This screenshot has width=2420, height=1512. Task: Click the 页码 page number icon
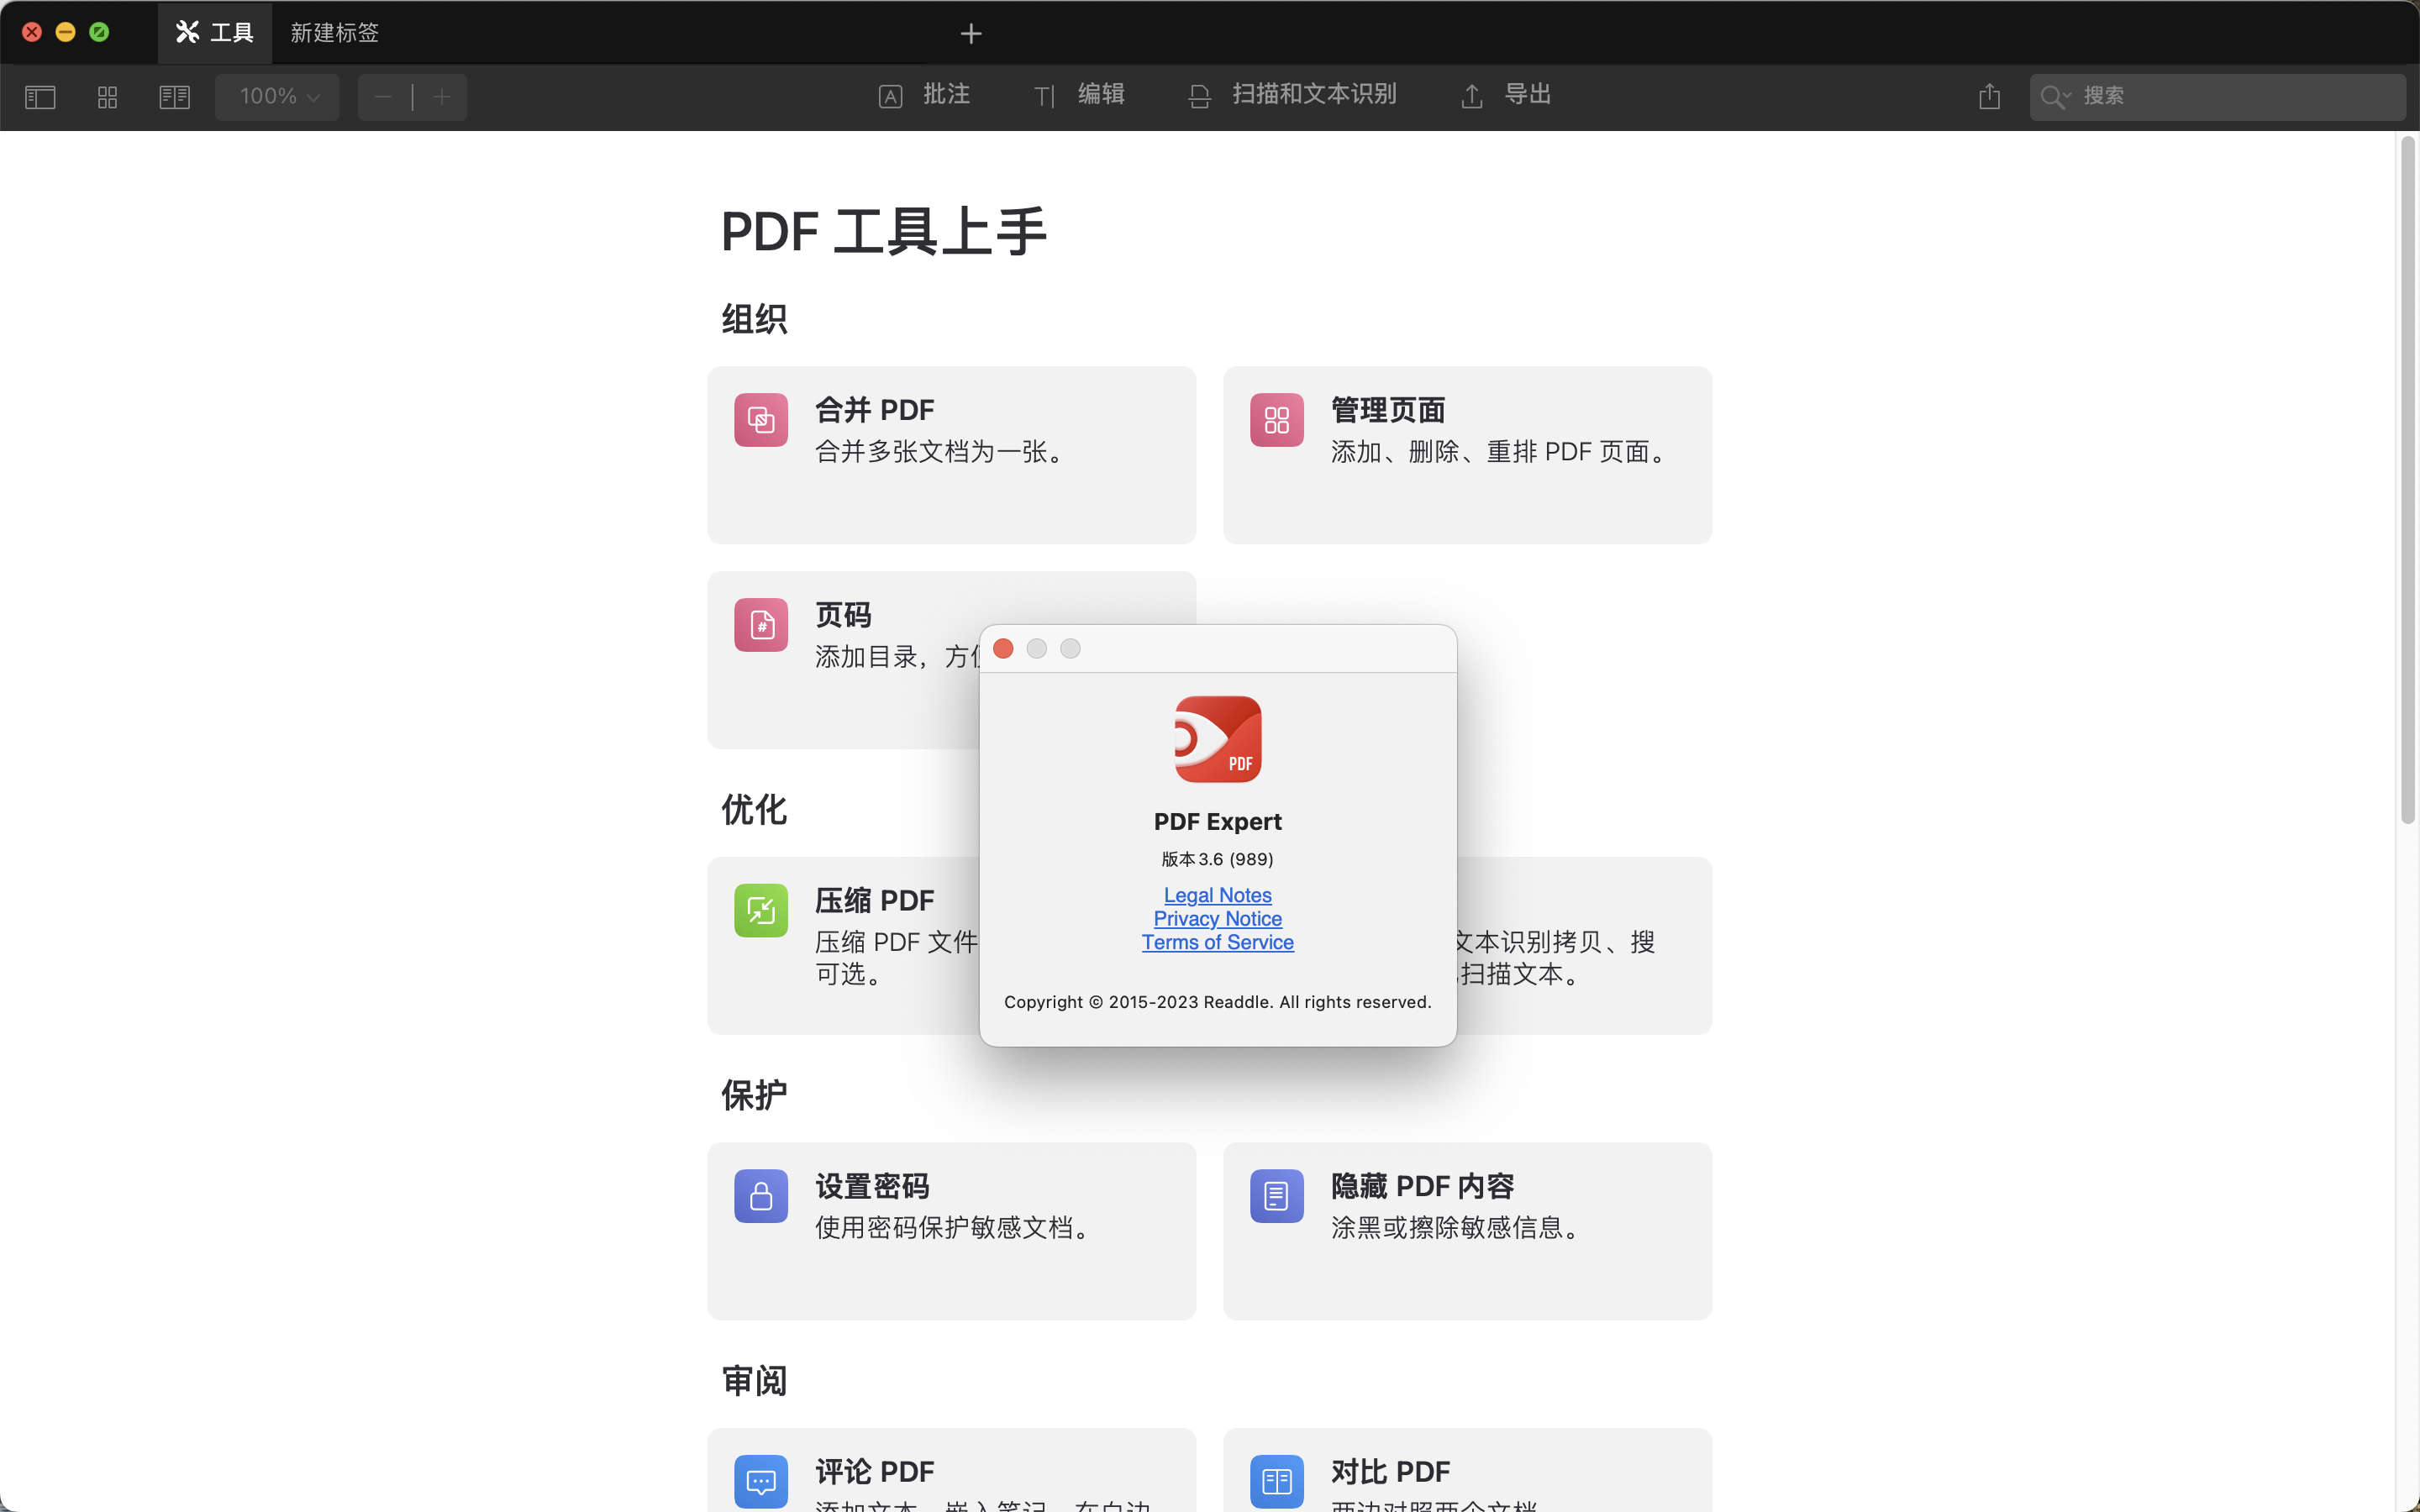click(761, 625)
